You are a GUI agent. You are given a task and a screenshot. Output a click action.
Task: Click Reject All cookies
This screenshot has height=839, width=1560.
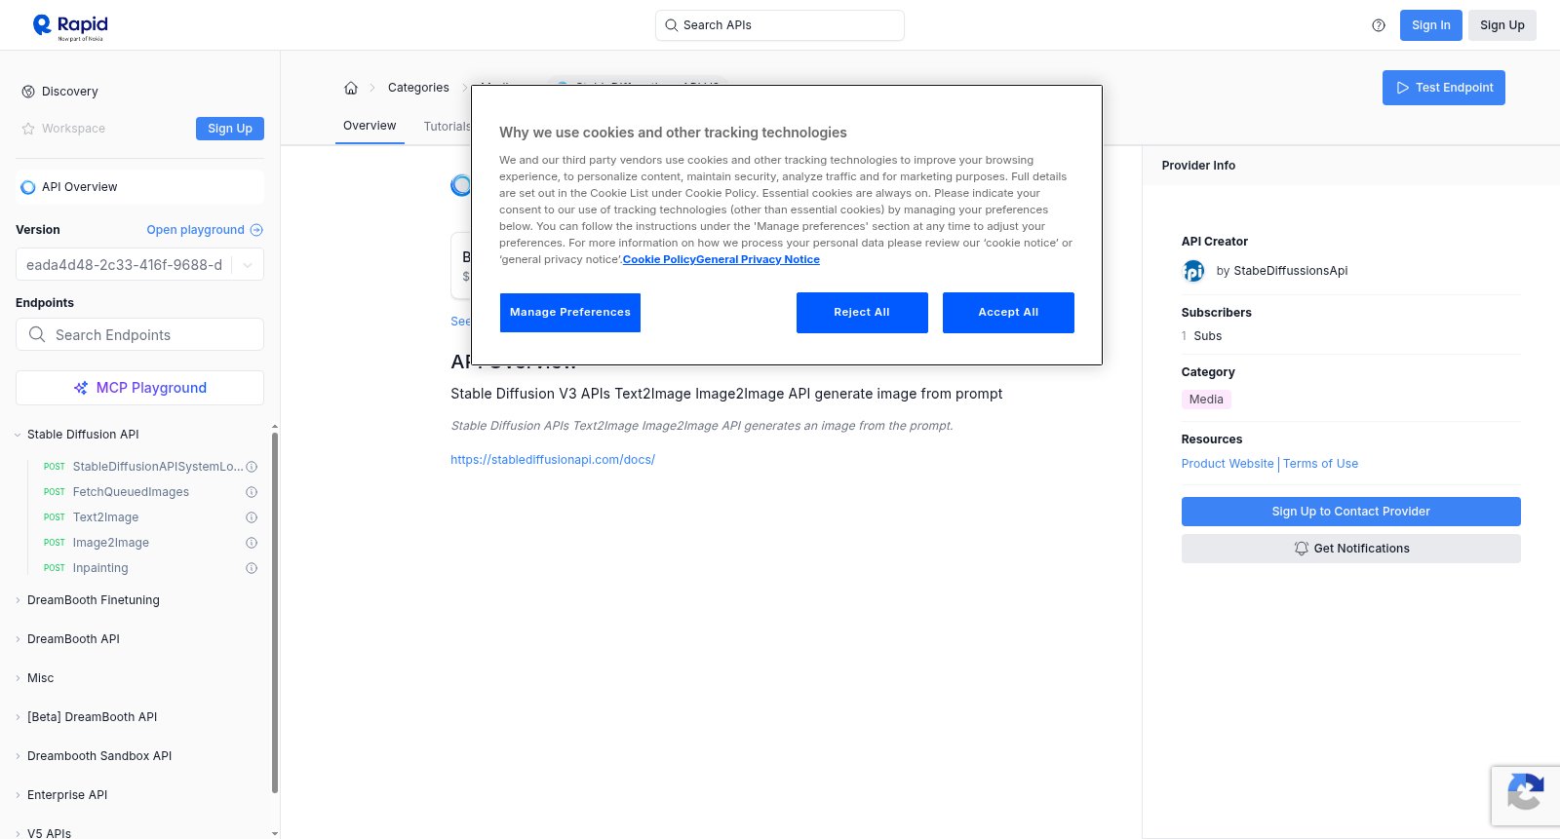pos(862,313)
